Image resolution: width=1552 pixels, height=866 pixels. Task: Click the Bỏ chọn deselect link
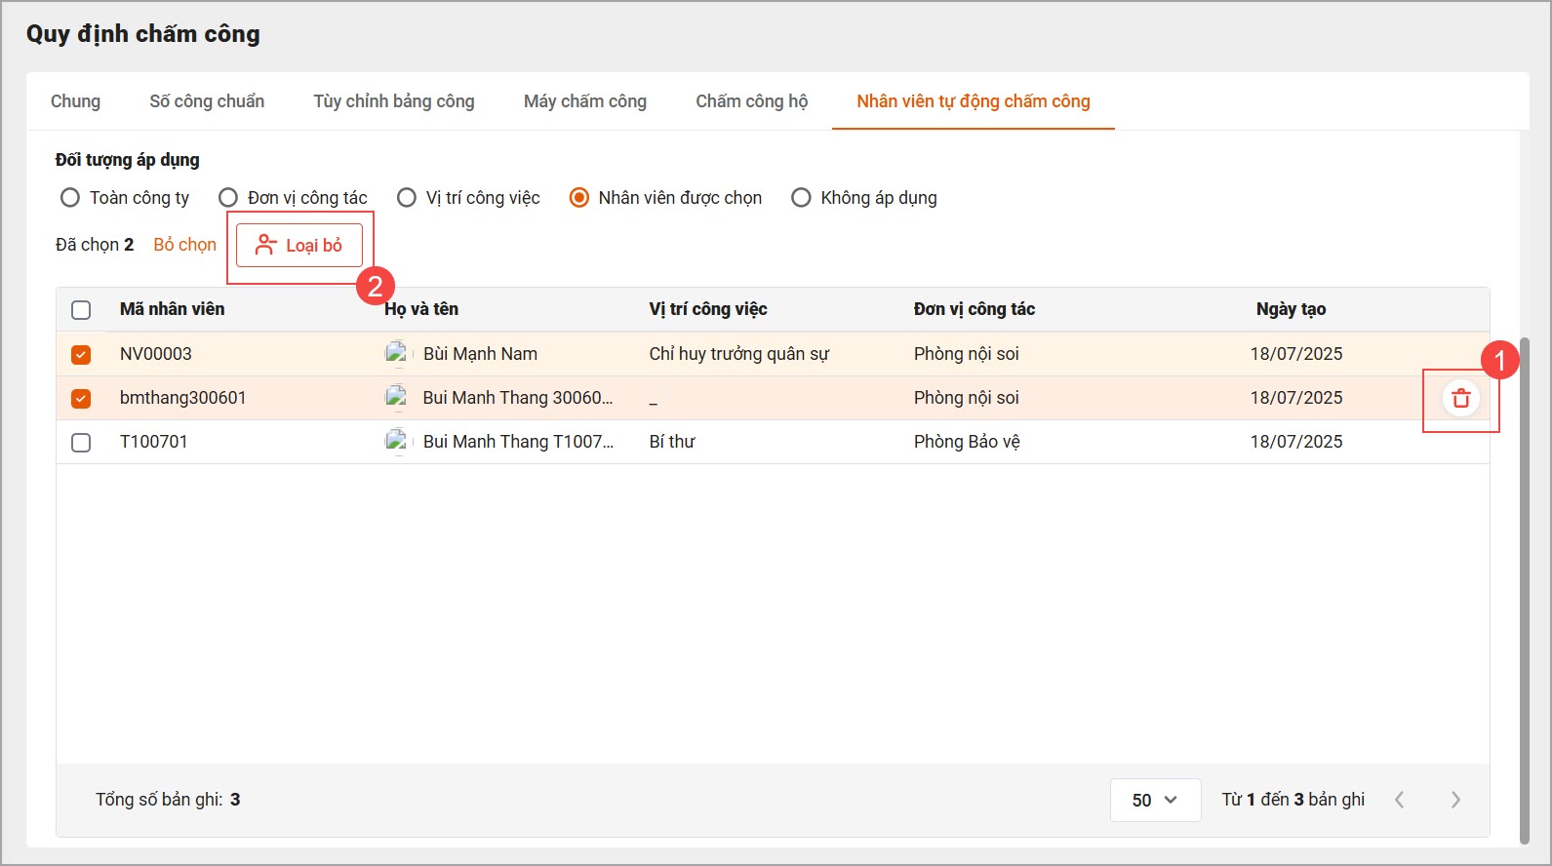point(185,245)
